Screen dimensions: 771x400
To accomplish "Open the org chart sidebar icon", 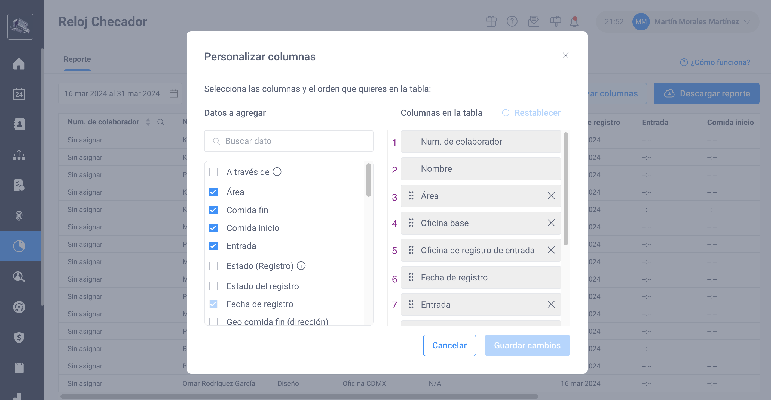I will click(19, 155).
